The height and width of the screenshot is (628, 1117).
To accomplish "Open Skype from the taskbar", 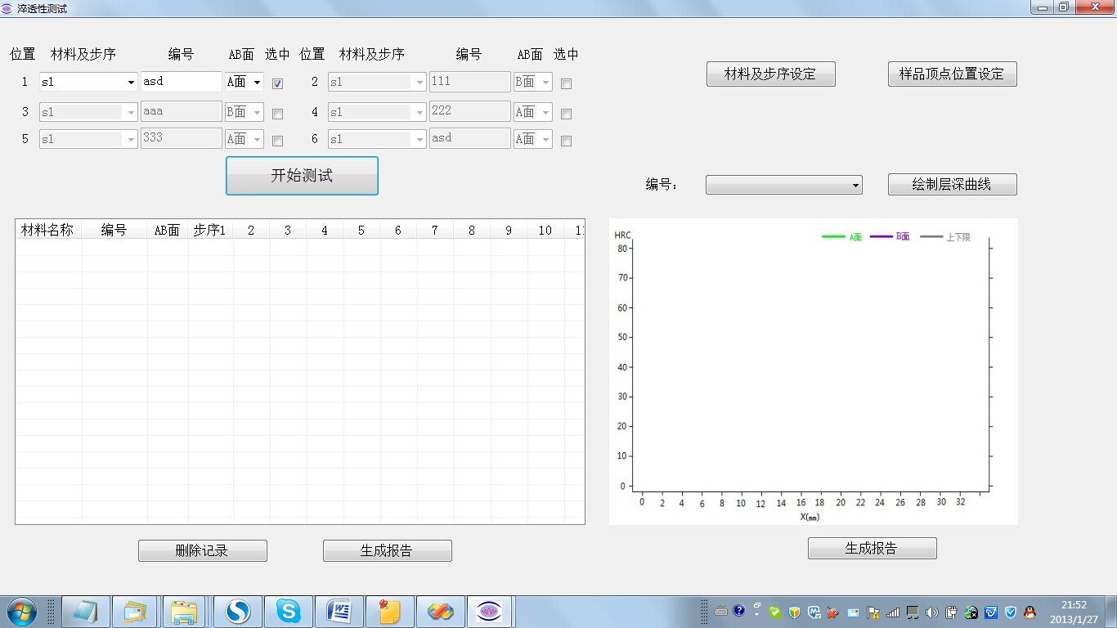I will (x=288, y=611).
